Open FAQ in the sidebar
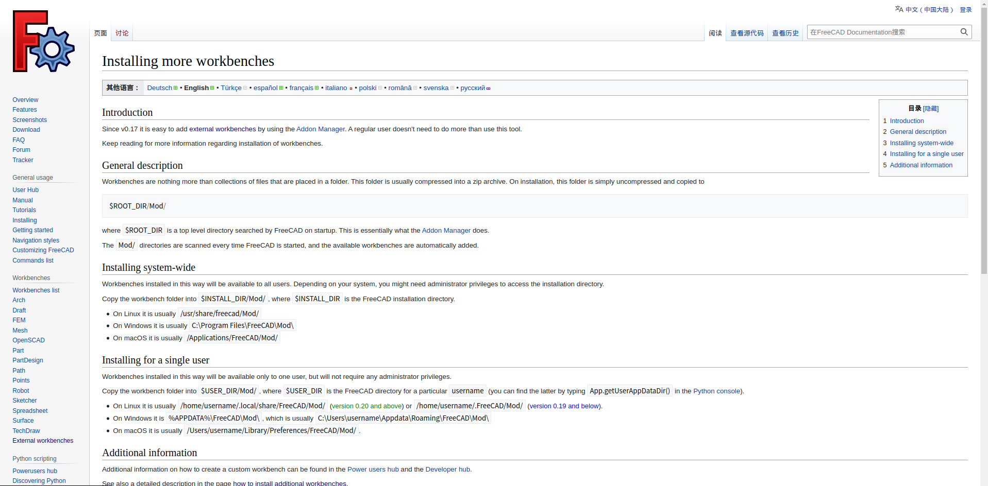Viewport: 988px width, 486px height. pos(19,140)
